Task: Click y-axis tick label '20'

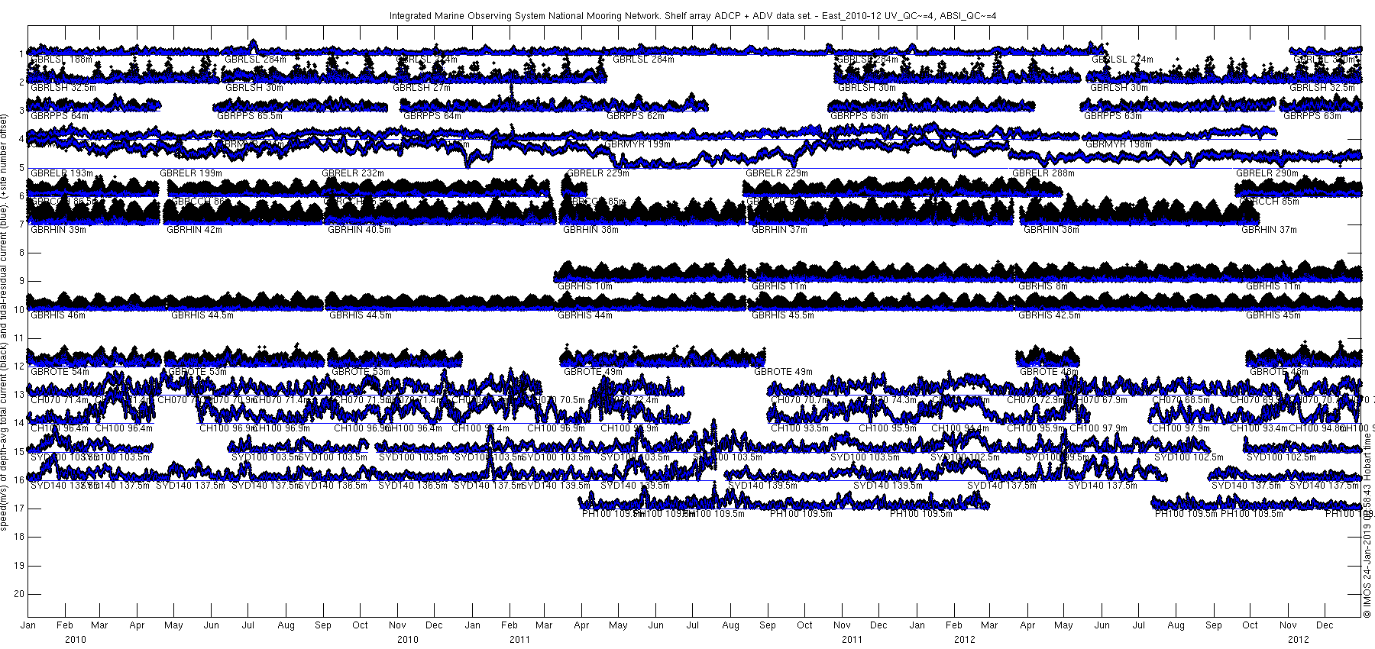Action: tap(18, 594)
